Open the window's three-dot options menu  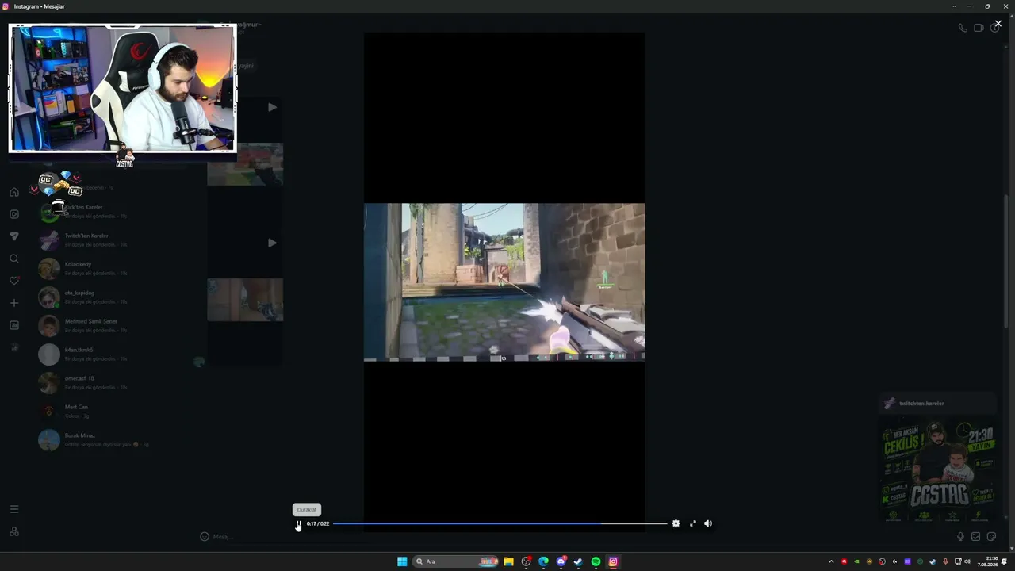(953, 6)
